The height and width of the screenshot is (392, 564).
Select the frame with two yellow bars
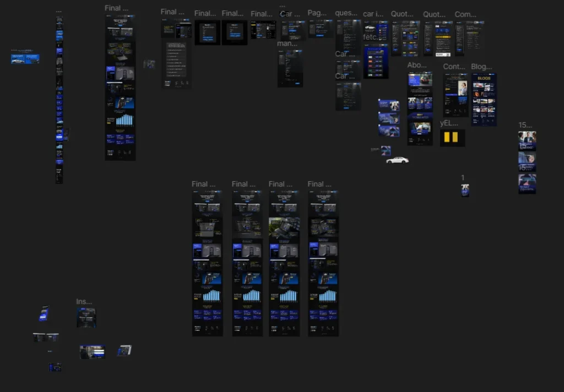[x=452, y=138]
